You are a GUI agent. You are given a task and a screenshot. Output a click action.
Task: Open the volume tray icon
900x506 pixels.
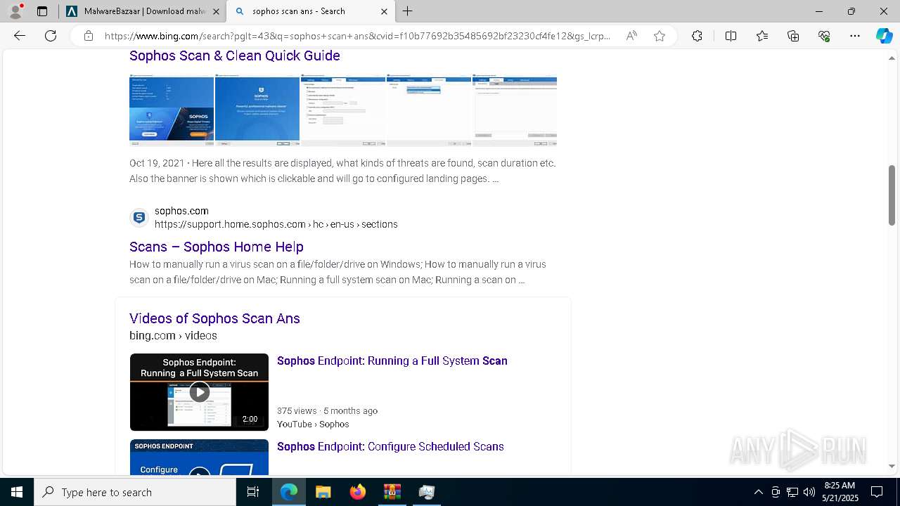coord(809,492)
